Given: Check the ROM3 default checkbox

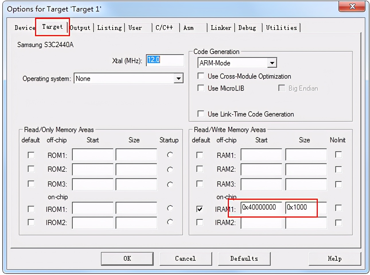Looking at the screenshot, I should pyautogui.click(x=31, y=184).
